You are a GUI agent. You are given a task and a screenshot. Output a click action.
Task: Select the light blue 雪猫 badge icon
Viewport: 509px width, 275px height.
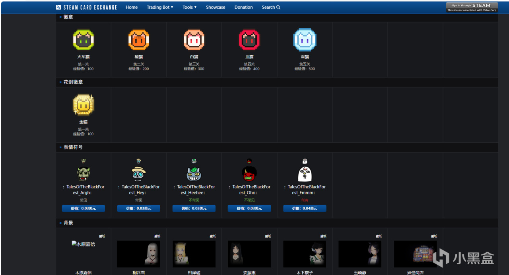click(305, 40)
